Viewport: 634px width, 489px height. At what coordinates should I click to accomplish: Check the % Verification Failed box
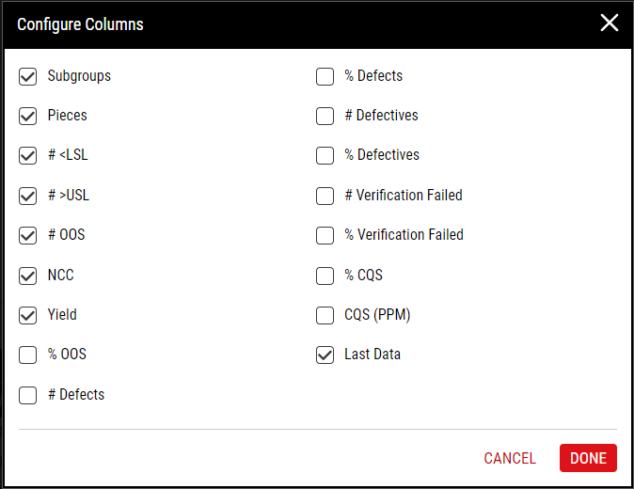pos(325,236)
